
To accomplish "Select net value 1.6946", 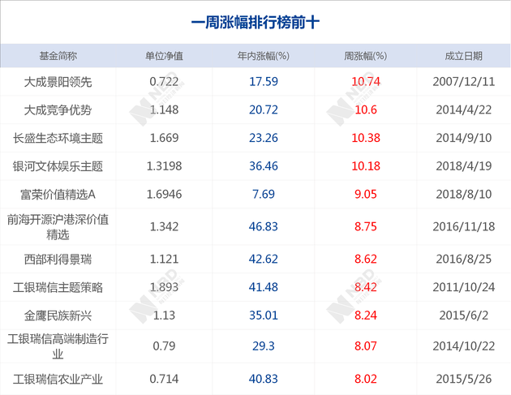I will [164, 194].
